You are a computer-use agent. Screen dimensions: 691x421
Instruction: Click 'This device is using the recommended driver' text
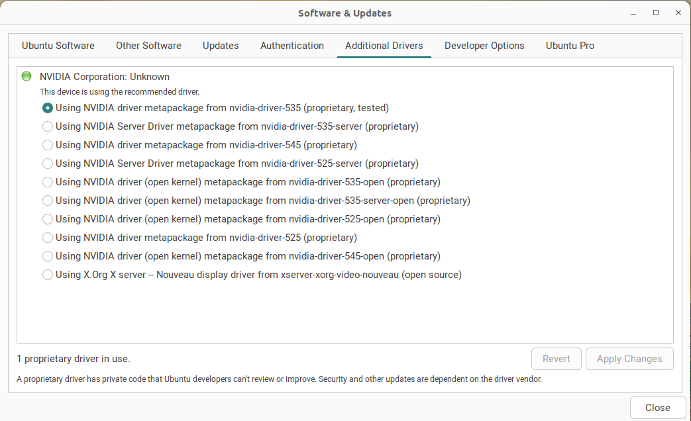[x=119, y=91]
